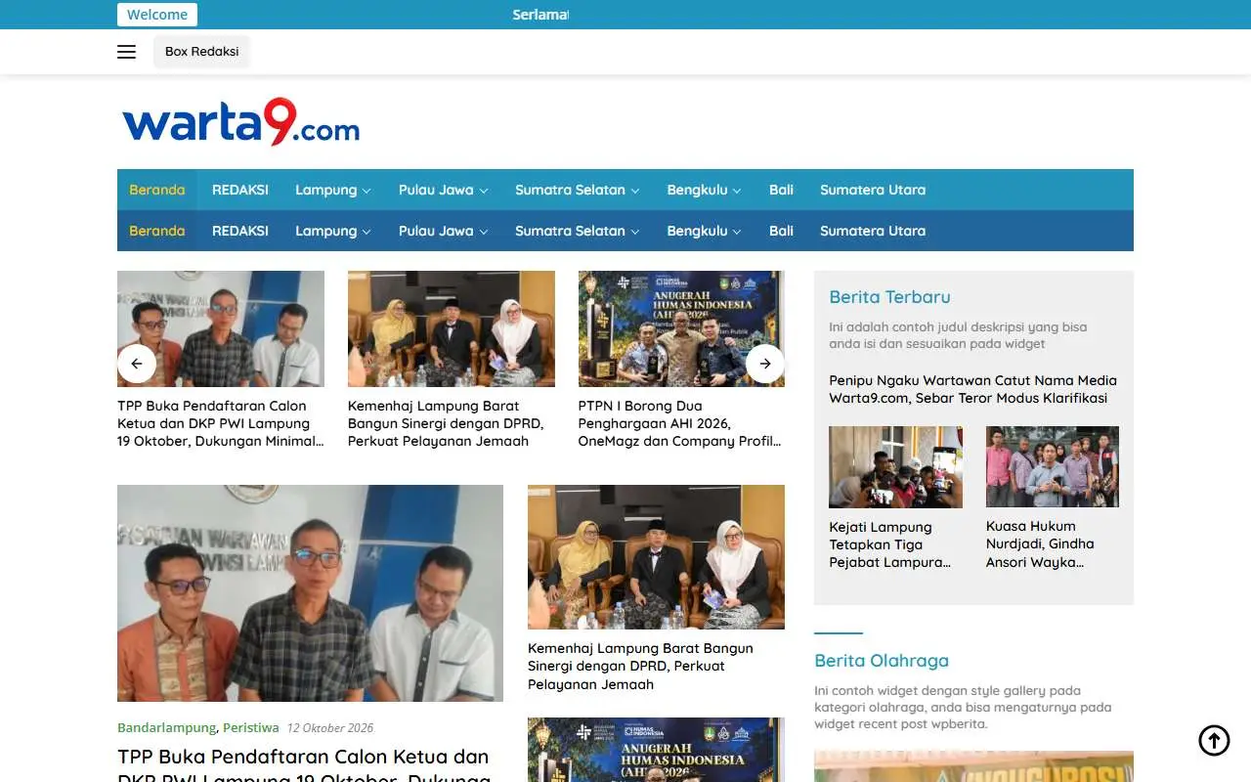Open the Bandarlampung category link

coord(166,728)
